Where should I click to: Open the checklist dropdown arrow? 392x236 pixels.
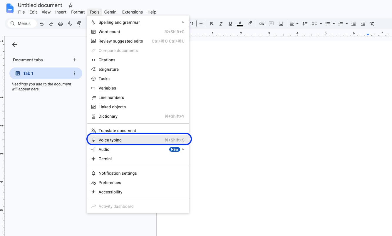tap(321, 24)
